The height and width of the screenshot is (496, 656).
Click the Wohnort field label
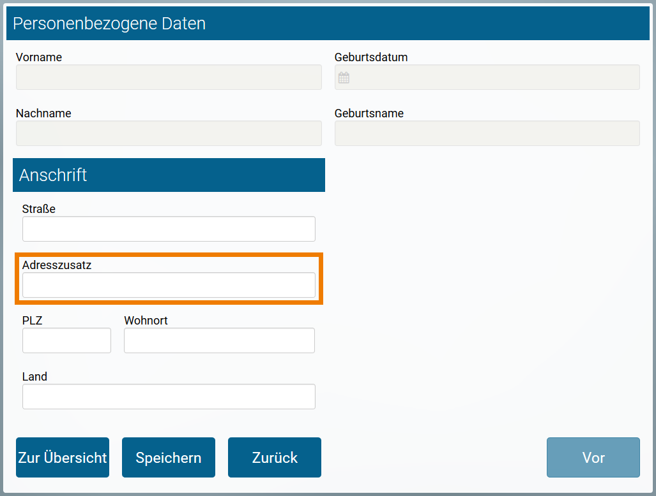[146, 320]
